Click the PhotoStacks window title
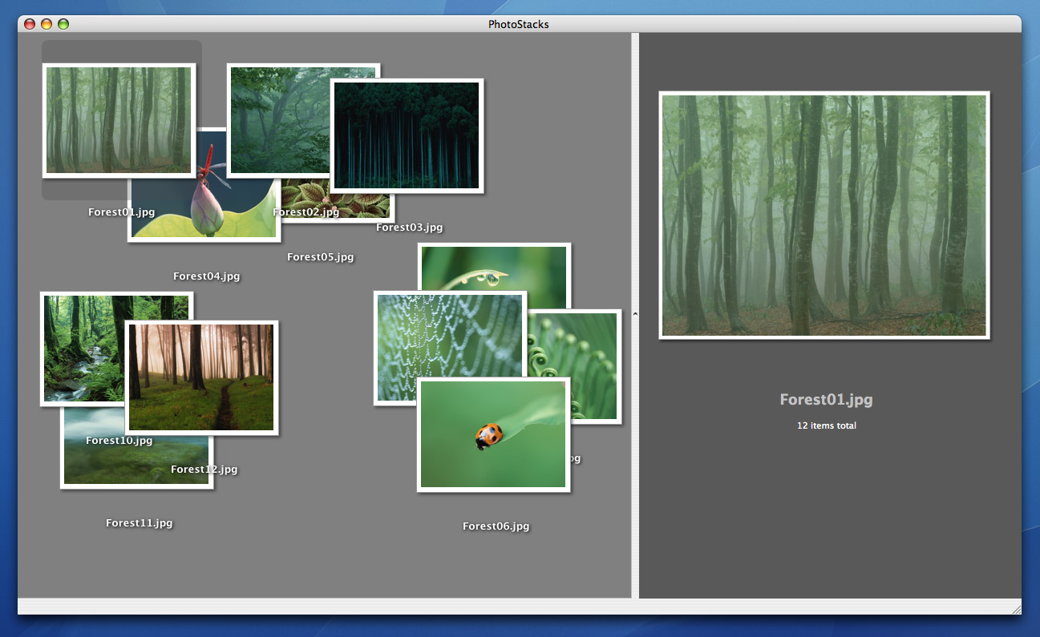The height and width of the screenshot is (637, 1040). 519,24
